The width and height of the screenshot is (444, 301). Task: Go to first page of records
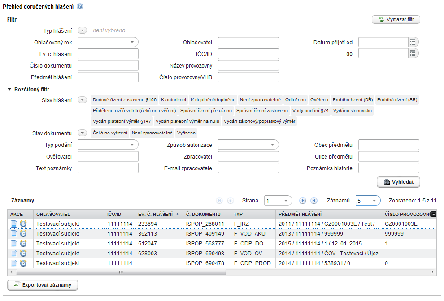coord(219,201)
